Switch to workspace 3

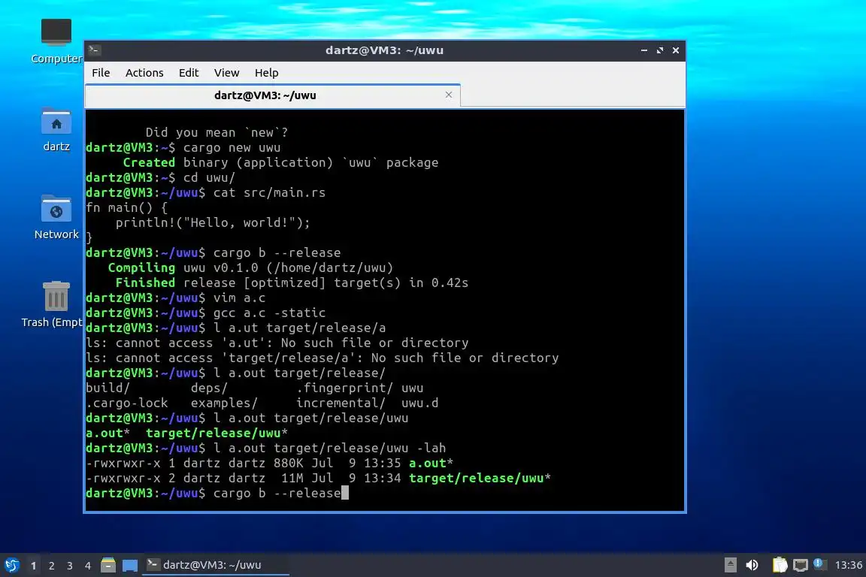coord(70,566)
